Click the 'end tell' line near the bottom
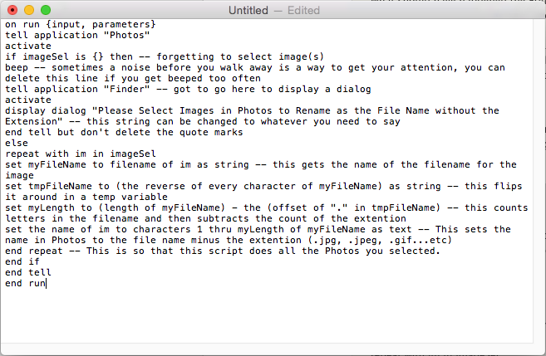546x356 pixels. 28,272
